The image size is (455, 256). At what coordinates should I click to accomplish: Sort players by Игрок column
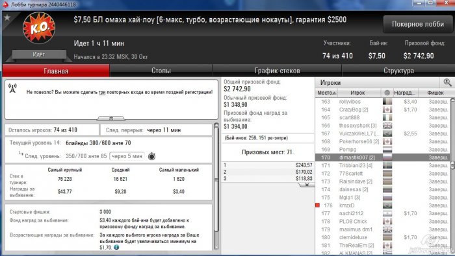357,93
